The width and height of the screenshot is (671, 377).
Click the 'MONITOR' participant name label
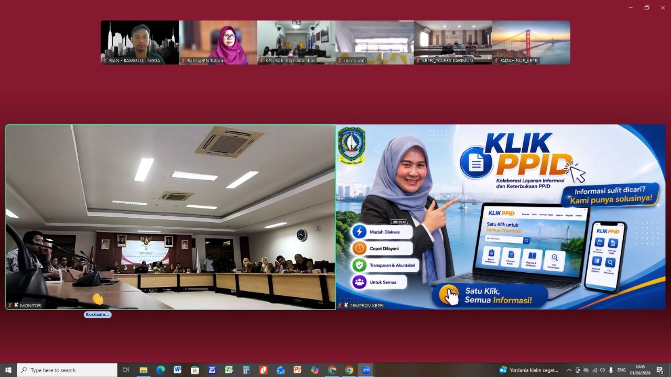(30, 305)
